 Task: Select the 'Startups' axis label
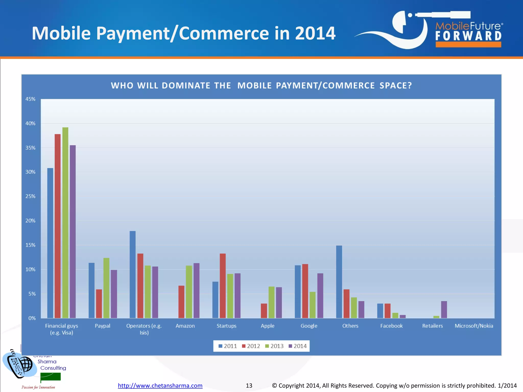tap(227, 326)
